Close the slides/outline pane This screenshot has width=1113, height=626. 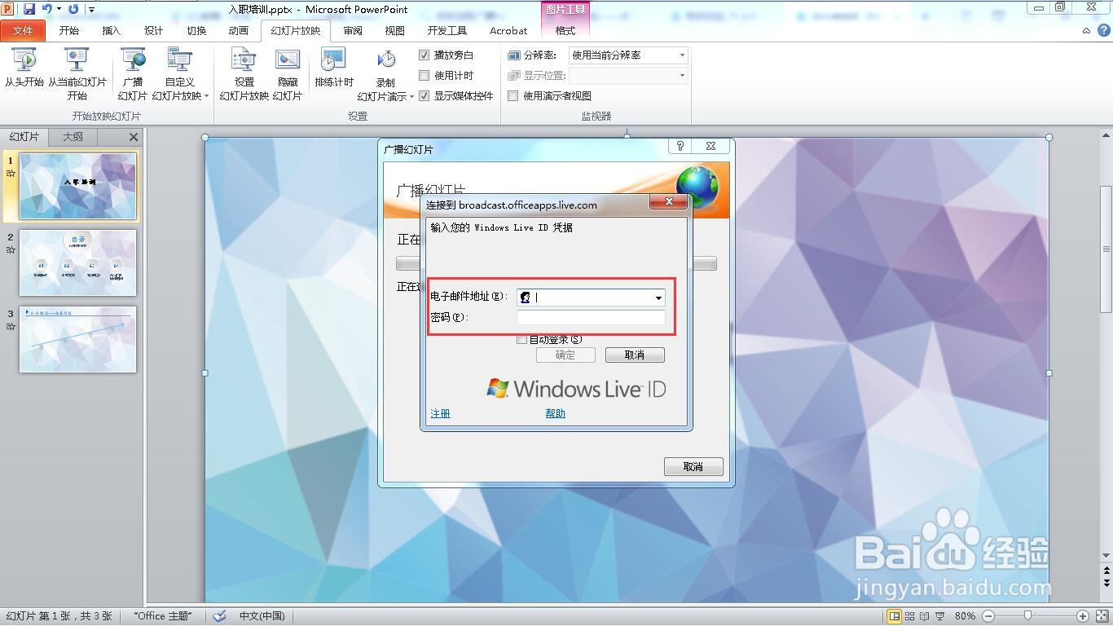click(x=134, y=137)
